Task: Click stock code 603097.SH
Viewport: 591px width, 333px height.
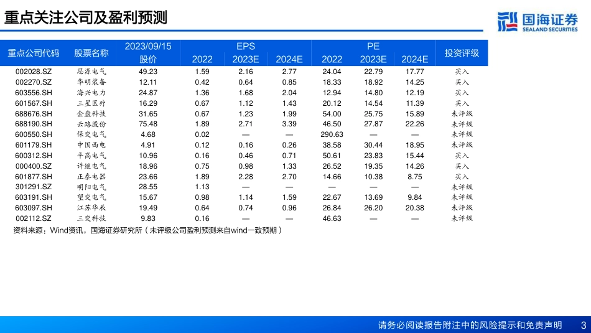Action: (34, 208)
